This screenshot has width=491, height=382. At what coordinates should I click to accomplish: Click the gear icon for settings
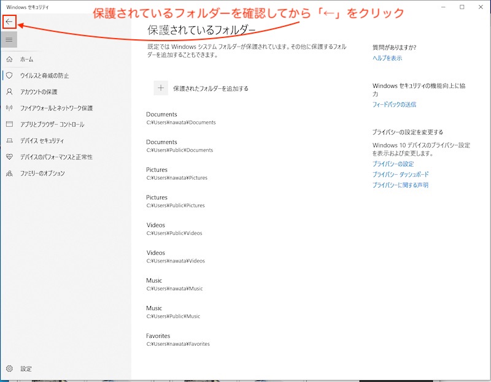click(9, 369)
